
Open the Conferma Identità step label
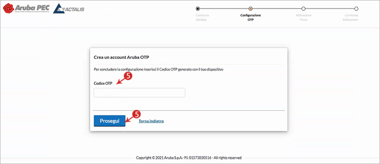[x=202, y=17]
